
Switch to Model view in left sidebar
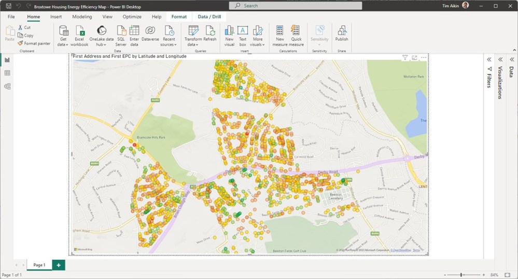coord(7,86)
